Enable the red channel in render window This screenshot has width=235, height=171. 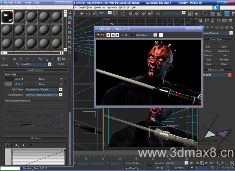(x=108, y=35)
